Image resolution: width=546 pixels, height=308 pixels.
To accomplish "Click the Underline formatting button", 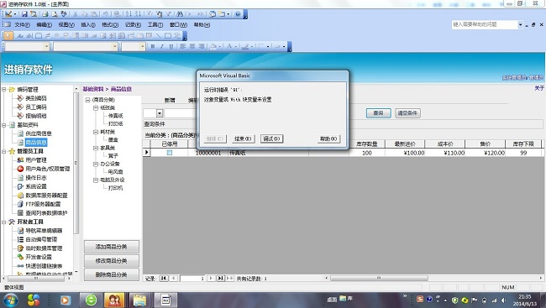I will [x=171, y=46].
